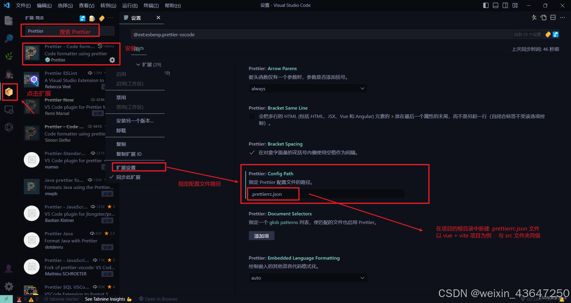This screenshot has width=571, height=303.
Task: Split the editor using the toolbar split icon
Action: coord(553,18)
